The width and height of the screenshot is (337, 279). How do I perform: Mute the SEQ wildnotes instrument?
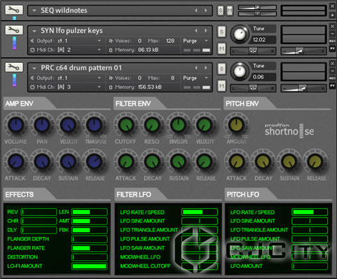pos(230,10)
